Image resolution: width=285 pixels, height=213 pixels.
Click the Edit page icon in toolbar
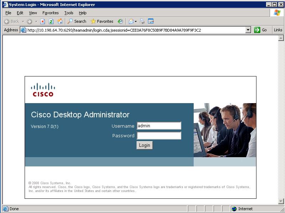click(x=151, y=21)
